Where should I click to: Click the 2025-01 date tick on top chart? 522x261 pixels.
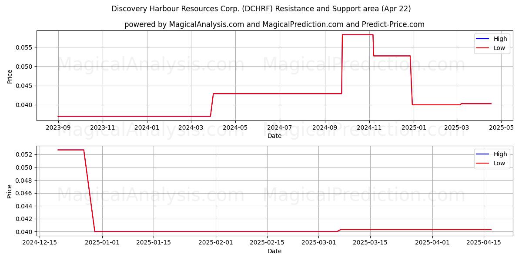(413, 128)
